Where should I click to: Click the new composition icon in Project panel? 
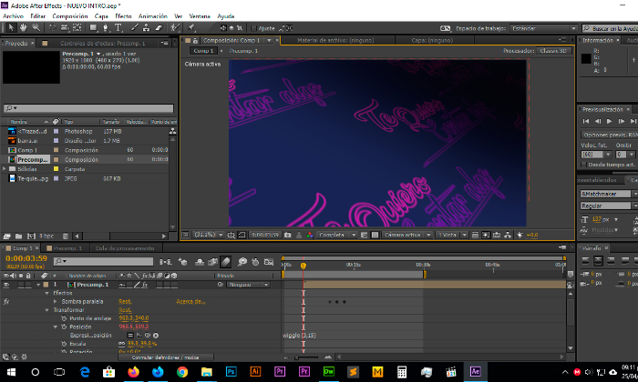[x=31, y=236]
